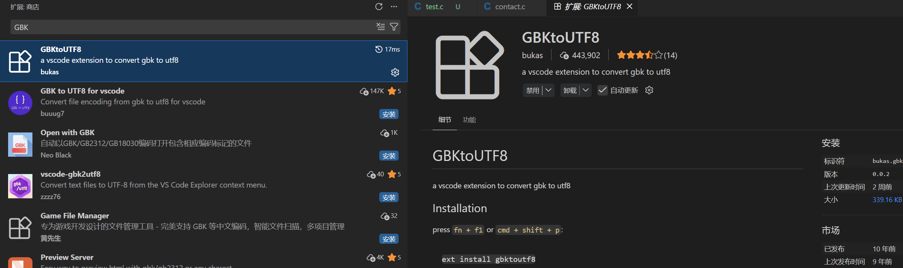This screenshot has width=903, height=268.
Task: Click the Preview Server extension icon
Action: click(x=20, y=263)
